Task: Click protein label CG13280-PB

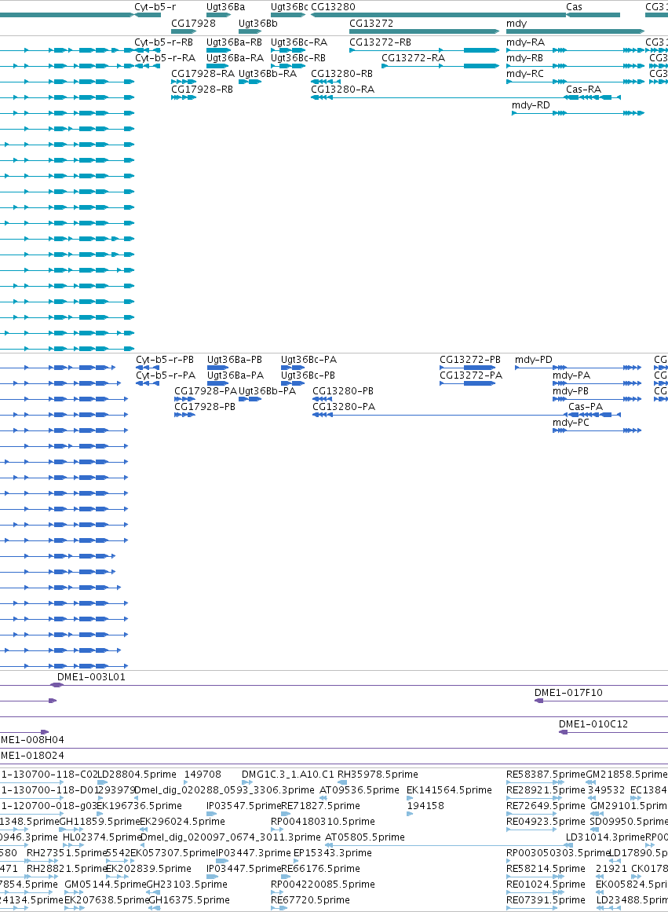Action: coord(343,391)
